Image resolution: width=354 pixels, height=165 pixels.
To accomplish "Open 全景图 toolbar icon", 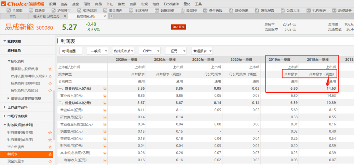I will click(x=9, y=10).
